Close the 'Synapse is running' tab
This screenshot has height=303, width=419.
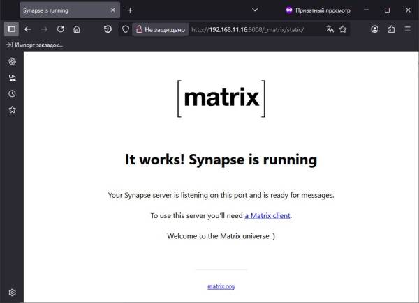[112, 10]
